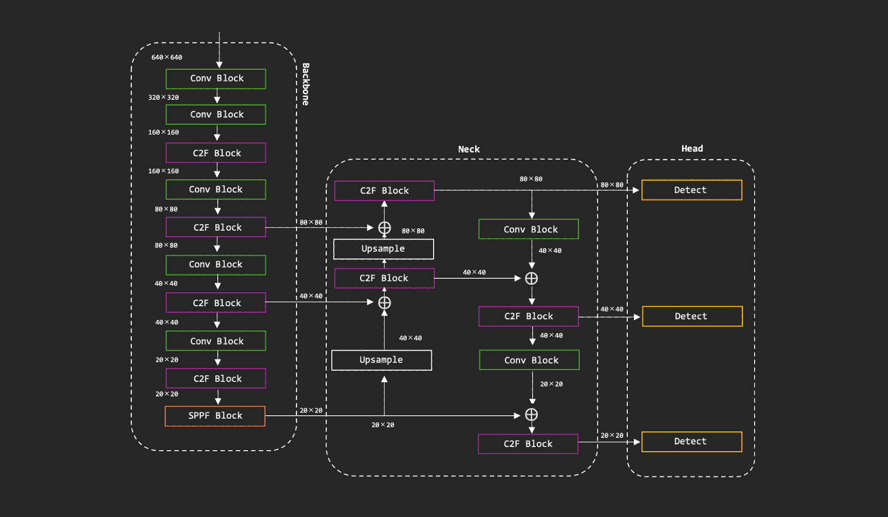Click the Backbone vertical label

click(x=305, y=84)
